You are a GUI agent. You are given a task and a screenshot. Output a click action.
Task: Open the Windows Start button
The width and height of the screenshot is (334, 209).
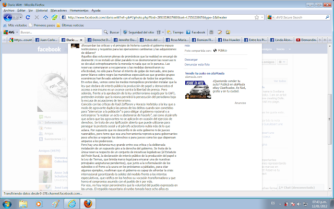tap(7, 204)
